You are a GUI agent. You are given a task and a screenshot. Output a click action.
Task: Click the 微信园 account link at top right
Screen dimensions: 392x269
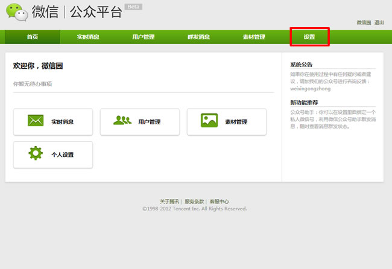pyautogui.click(x=364, y=22)
